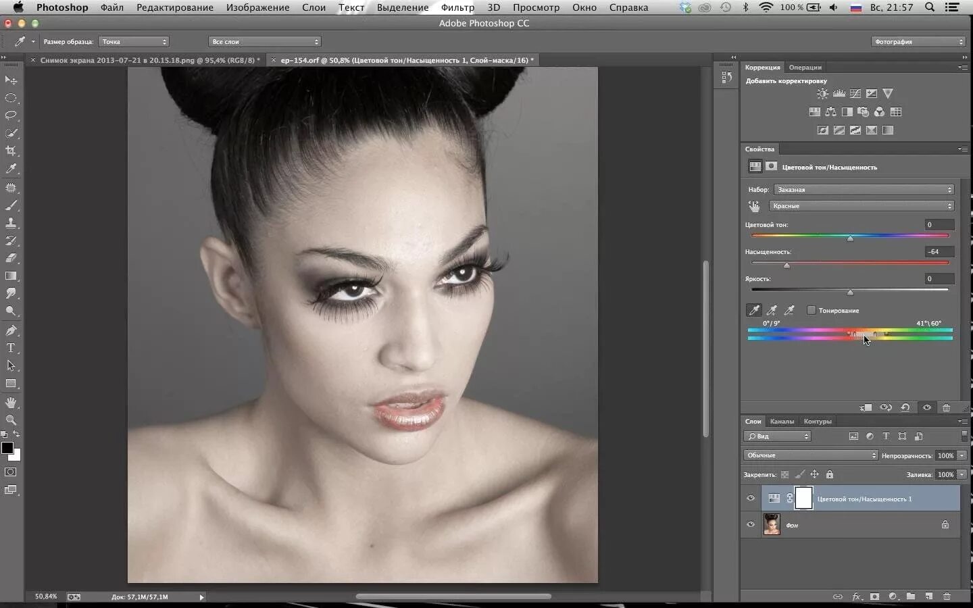Screen dimensions: 973x608
Task: Hide the Фон layer
Action: (750, 524)
